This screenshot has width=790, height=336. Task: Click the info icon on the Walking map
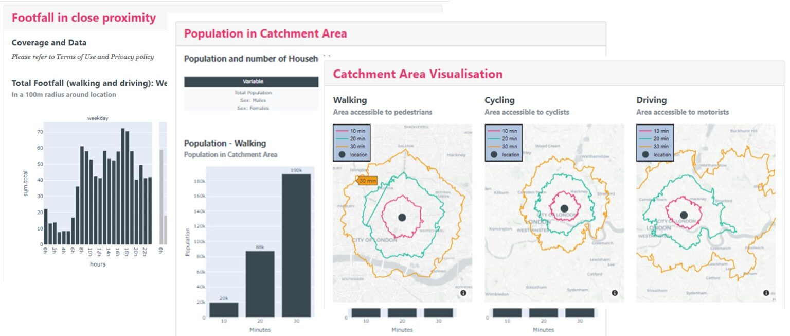point(462,292)
